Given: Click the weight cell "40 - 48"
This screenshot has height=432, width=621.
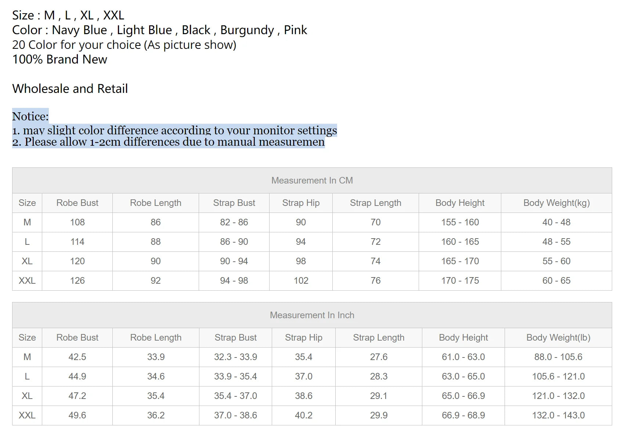Looking at the screenshot, I should [556, 222].
